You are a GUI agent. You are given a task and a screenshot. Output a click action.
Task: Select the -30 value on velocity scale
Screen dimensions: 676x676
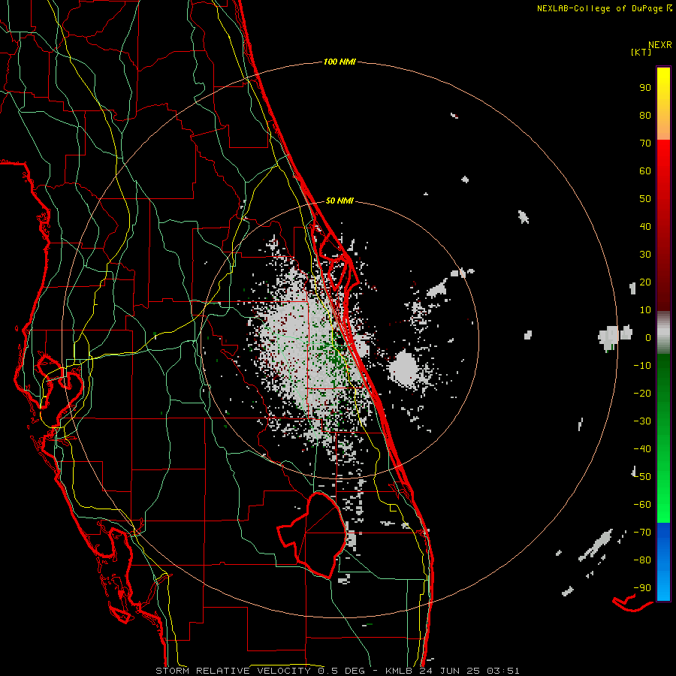click(642, 421)
